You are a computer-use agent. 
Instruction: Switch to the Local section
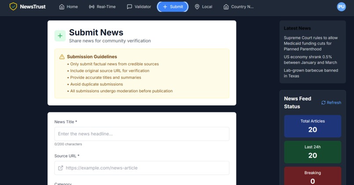click(x=203, y=7)
